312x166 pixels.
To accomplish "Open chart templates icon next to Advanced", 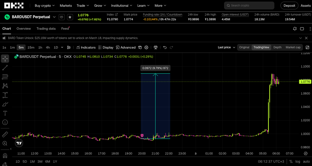I will pos(140,47).
